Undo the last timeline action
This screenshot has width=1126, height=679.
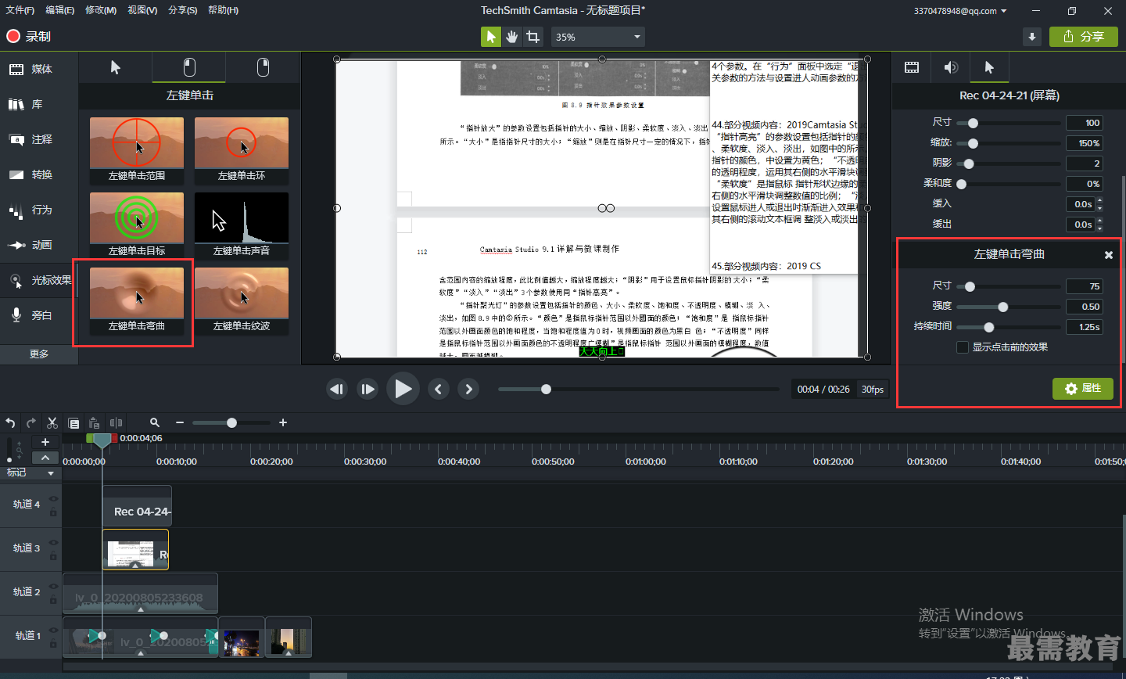pyautogui.click(x=10, y=422)
